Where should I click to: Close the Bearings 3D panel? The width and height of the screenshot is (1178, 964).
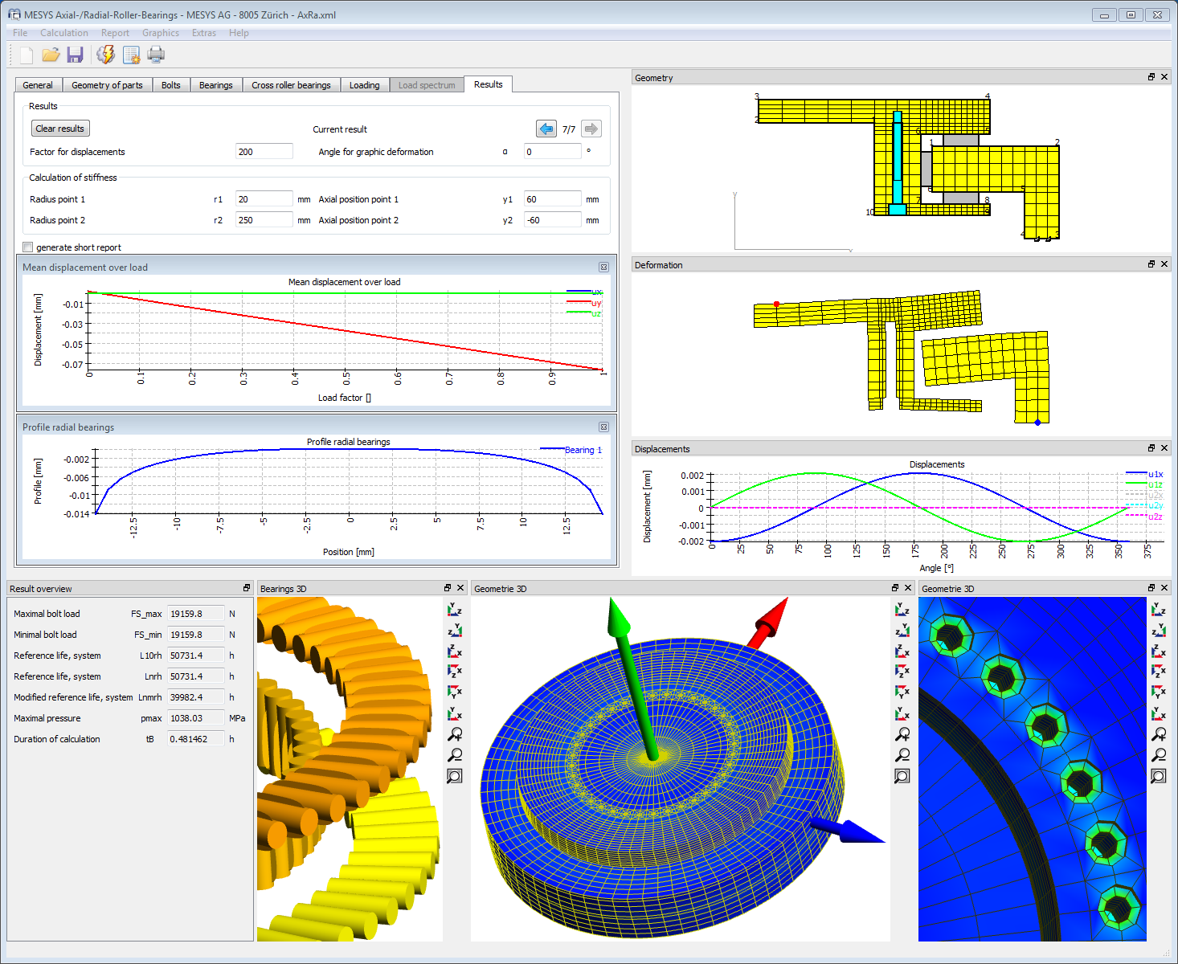[460, 588]
